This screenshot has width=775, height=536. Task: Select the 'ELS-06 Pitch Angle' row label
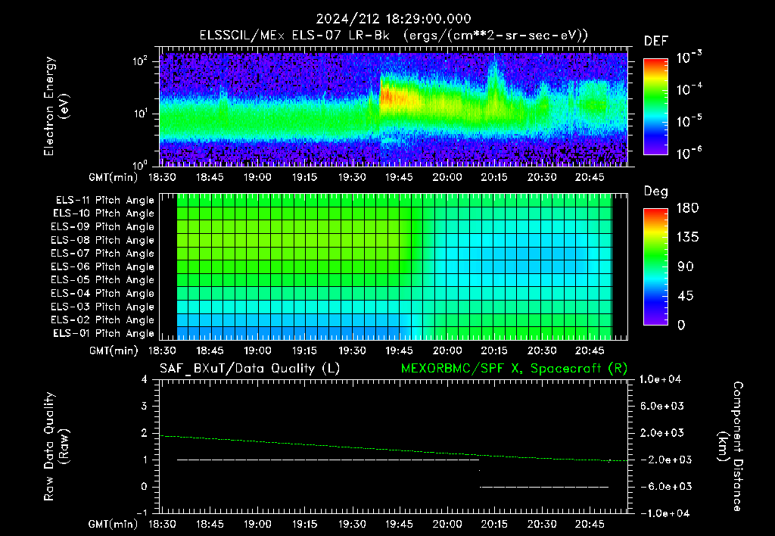[x=103, y=267]
